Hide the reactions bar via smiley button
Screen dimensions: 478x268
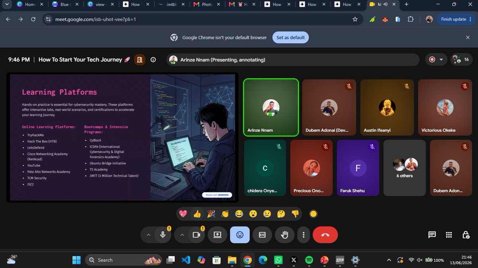240,235
